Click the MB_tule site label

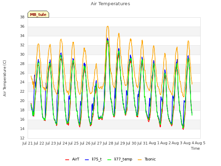pyautogui.click(x=38, y=15)
